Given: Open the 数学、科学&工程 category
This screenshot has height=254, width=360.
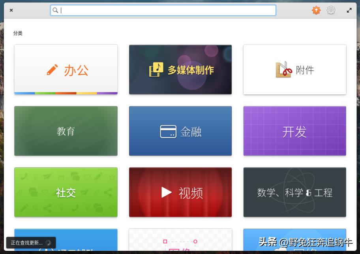Looking at the screenshot, I should point(294,192).
